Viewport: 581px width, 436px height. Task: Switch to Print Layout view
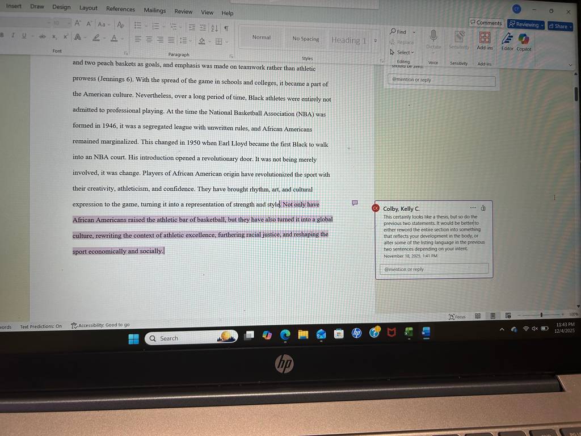pyautogui.click(x=492, y=316)
